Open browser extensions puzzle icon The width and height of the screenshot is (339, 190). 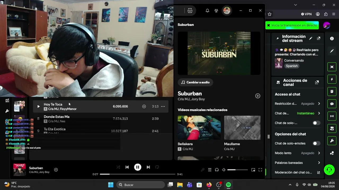[x=326, y=14]
